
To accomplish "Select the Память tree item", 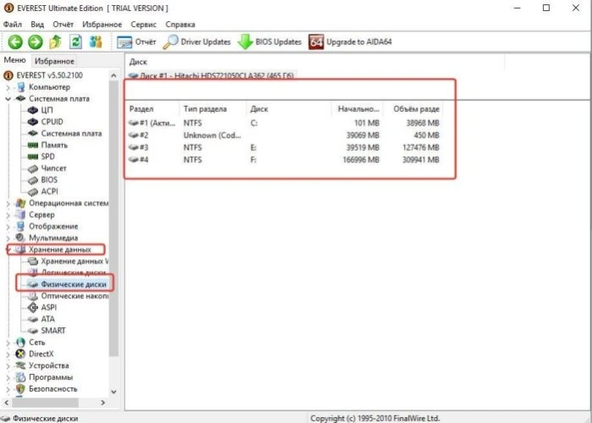I will point(54,145).
